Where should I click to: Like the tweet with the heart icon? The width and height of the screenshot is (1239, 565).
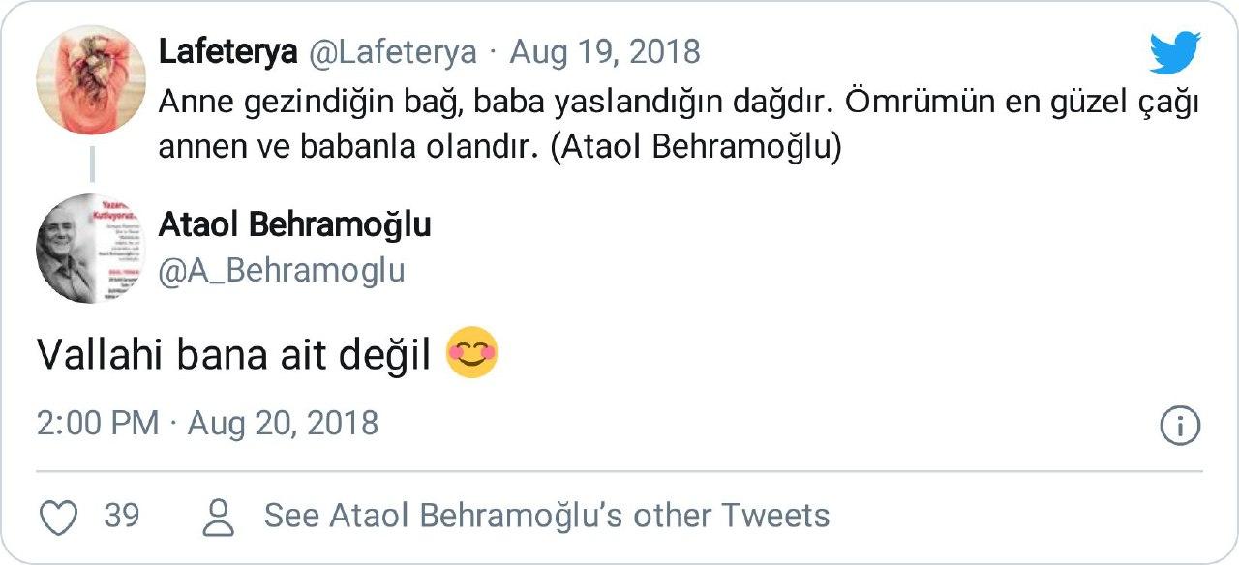click(58, 517)
